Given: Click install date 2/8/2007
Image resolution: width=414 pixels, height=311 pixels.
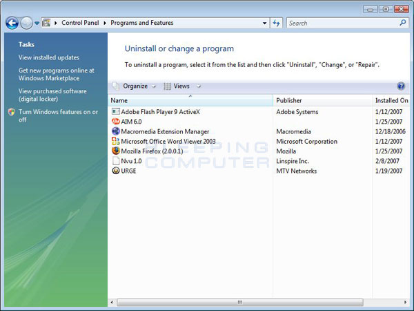Looking at the screenshot, I should pos(387,161).
